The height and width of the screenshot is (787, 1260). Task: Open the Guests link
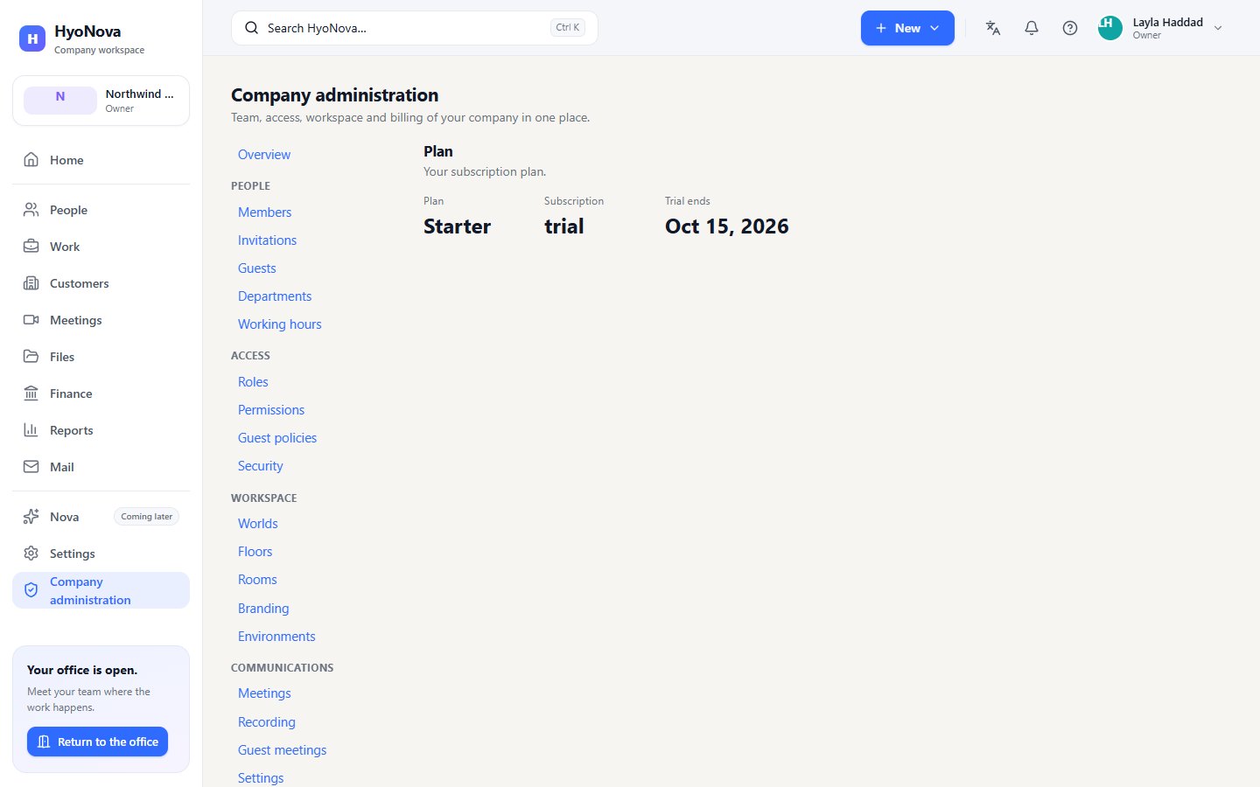(x=257, y=268)
